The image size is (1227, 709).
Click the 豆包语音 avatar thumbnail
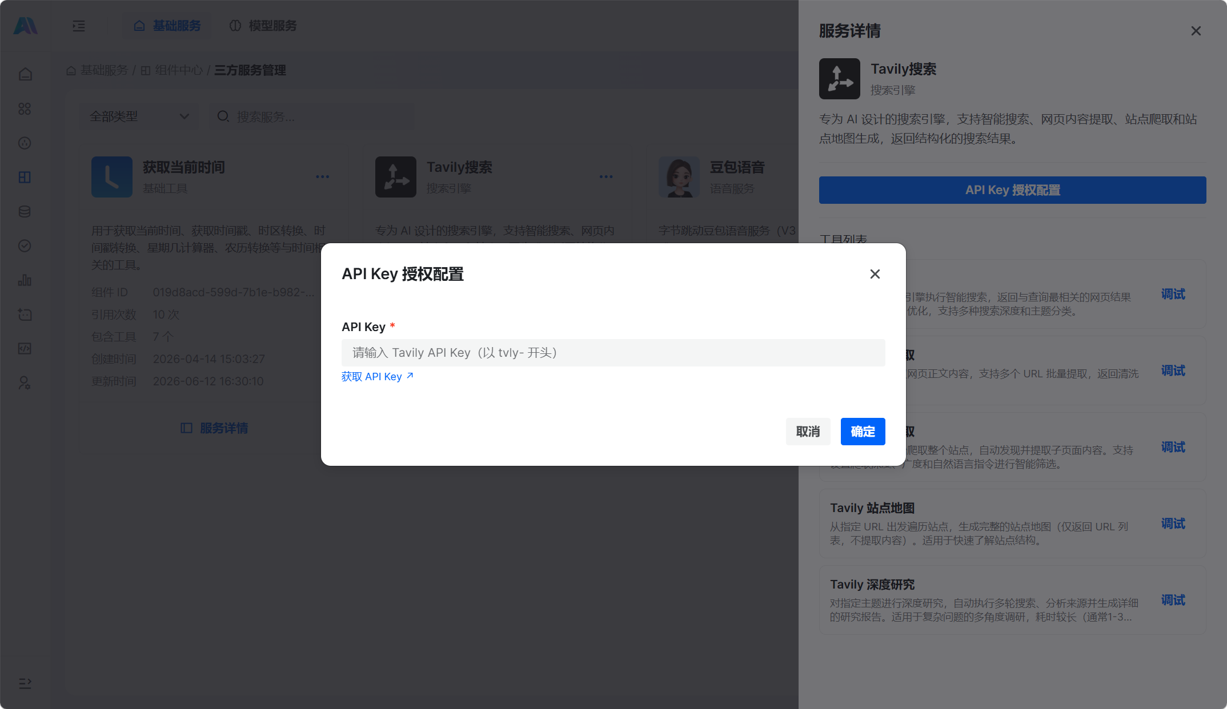coord(679,177)
